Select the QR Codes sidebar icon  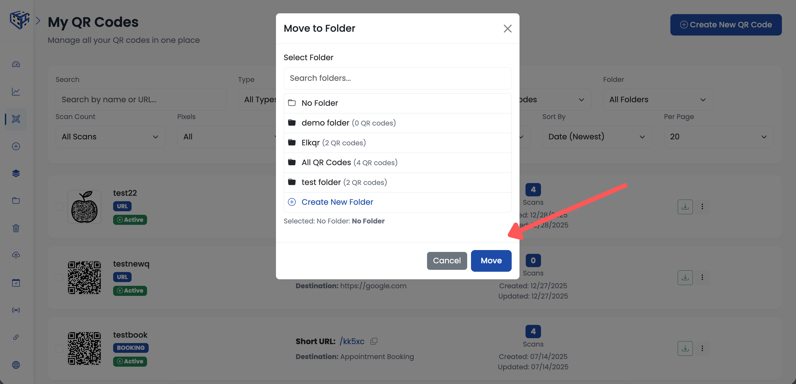click(x=16, y=119)
